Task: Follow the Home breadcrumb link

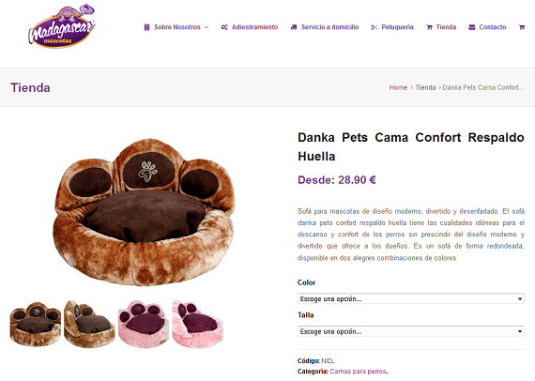Action: point(398,87)
